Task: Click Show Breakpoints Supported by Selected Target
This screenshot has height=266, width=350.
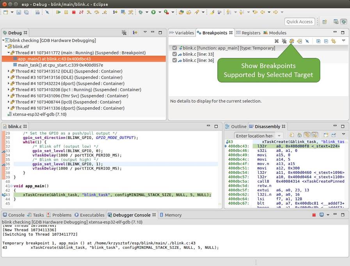Action: [291, 41]
